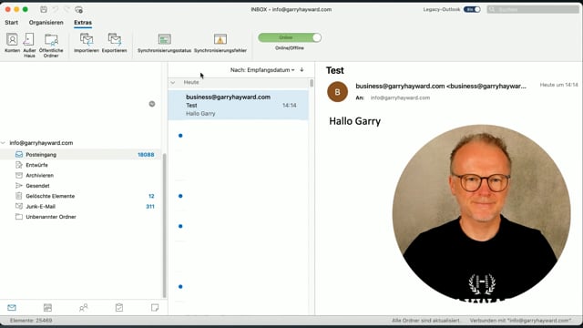Switch to Notes view in bottom navigation

(155, 308)
